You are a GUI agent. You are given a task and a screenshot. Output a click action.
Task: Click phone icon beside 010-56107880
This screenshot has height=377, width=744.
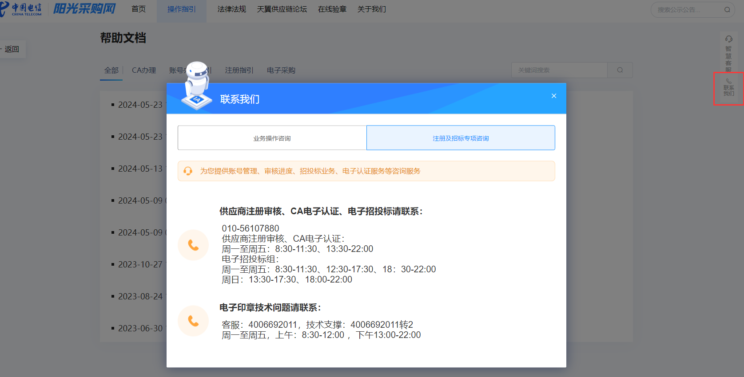pyautogui.click(x=193, y=245)
